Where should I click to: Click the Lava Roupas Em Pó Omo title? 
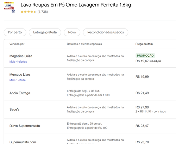[x=76, y=5]
